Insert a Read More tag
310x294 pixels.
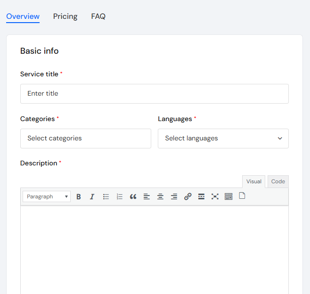coord(201,196)
